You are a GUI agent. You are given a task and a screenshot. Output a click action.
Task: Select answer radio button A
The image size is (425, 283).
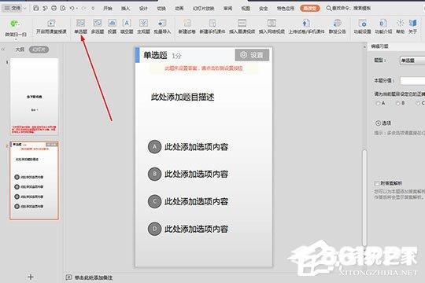(x=378, y=103)
